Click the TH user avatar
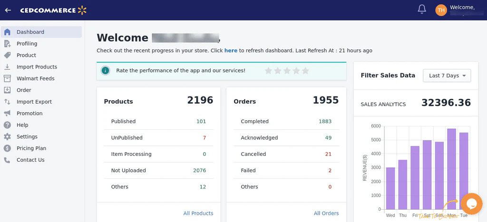This screenshot has width=487, height=222. pos(441,10)
